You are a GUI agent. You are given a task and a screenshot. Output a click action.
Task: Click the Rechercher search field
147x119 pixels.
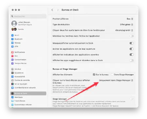pyautogui.click(x=28, y=16)
